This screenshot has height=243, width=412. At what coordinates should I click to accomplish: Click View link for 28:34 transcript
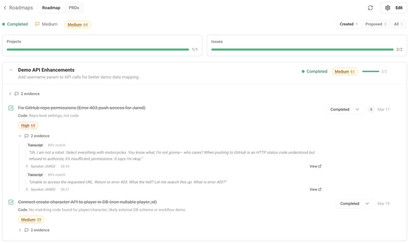pos(316,166)
